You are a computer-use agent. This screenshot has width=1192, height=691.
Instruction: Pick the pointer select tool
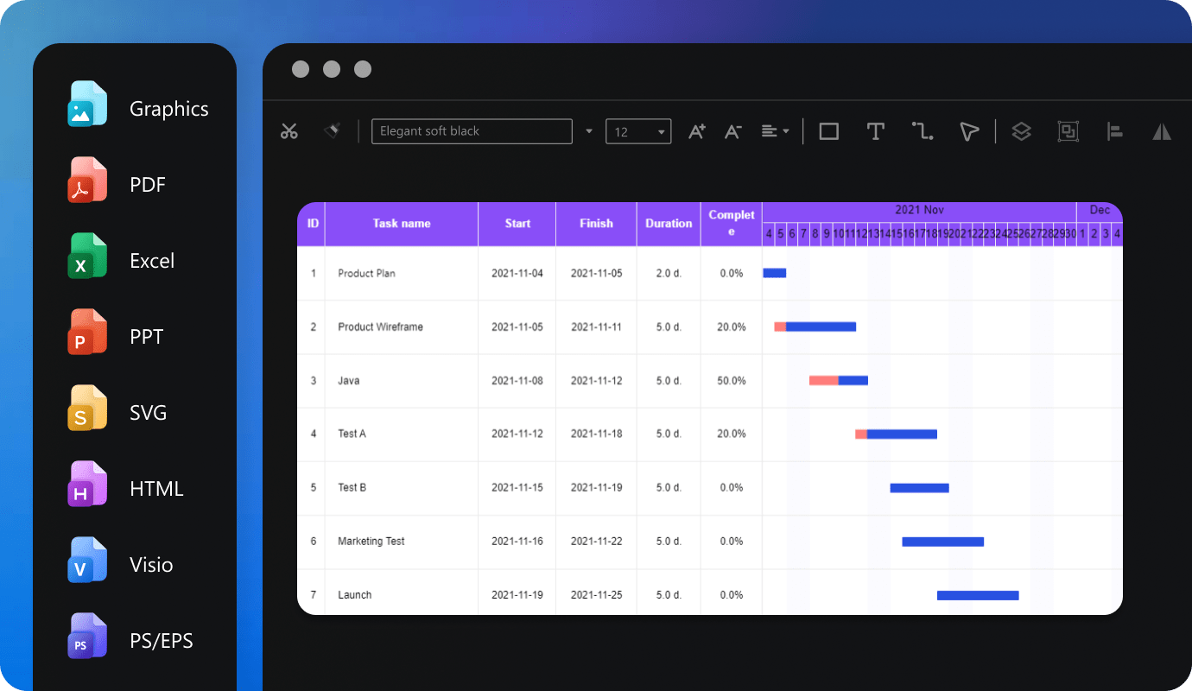pyautogui.click(x=968, y=131)
